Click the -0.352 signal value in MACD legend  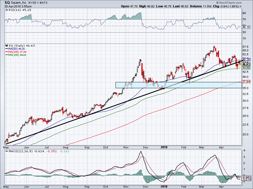click(x=52, y=151)
